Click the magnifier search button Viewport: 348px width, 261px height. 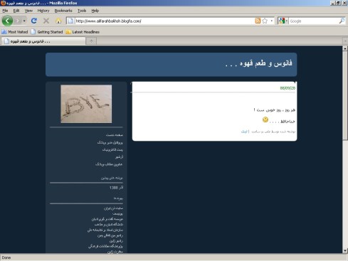(x=342, y=21)
